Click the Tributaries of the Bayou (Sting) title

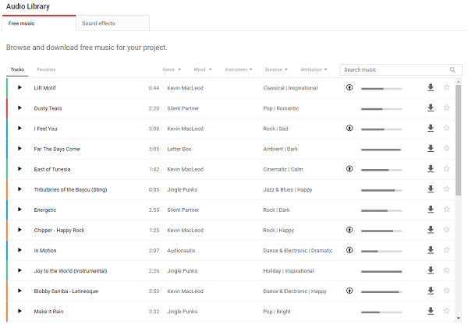[70, 189]
